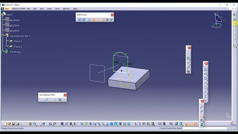Select the Pan view tool
238x134 pixels.
pyautogui.click(x=90, y=124)
